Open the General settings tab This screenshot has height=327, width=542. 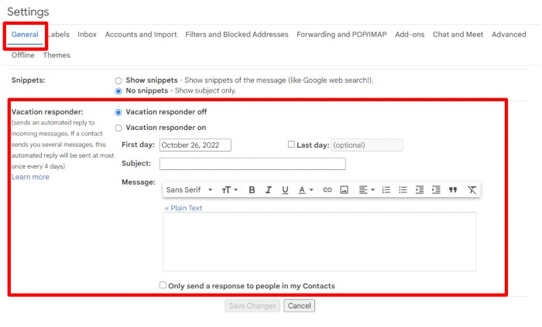pos(25,35)
